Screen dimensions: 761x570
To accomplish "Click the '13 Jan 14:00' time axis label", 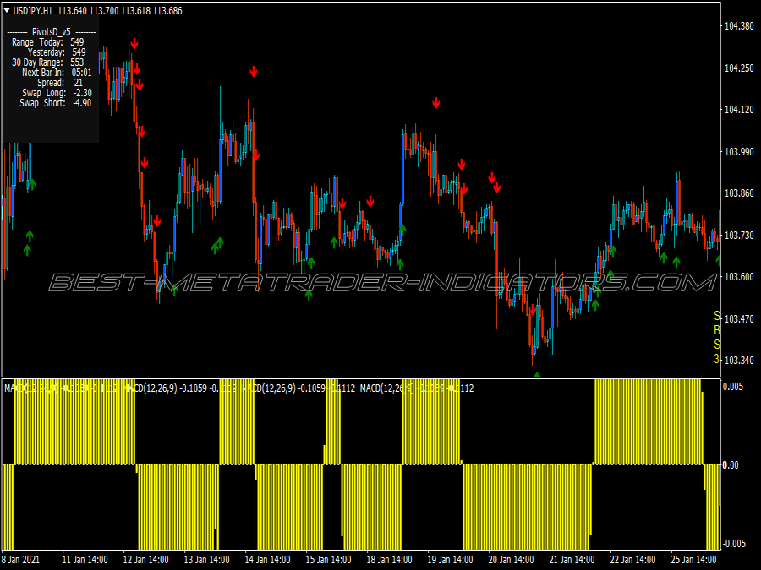I will 207,560.
